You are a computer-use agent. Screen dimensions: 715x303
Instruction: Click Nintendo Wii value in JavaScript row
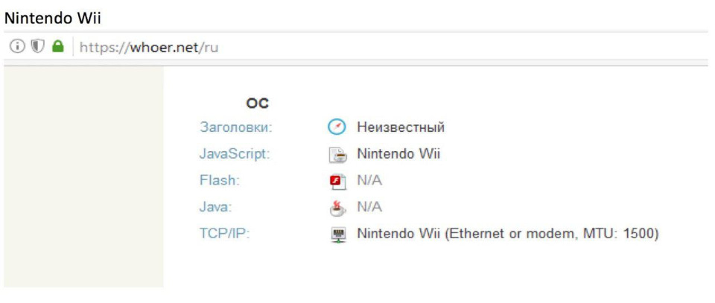coord(398,154)
